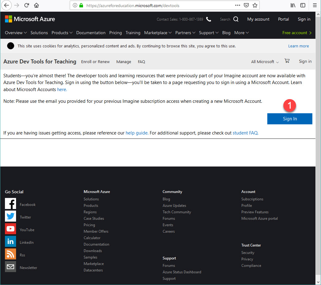Screen dimensions: 321x285
Task: Expand the All Microsoft dropdown
Action: (265, 62)
